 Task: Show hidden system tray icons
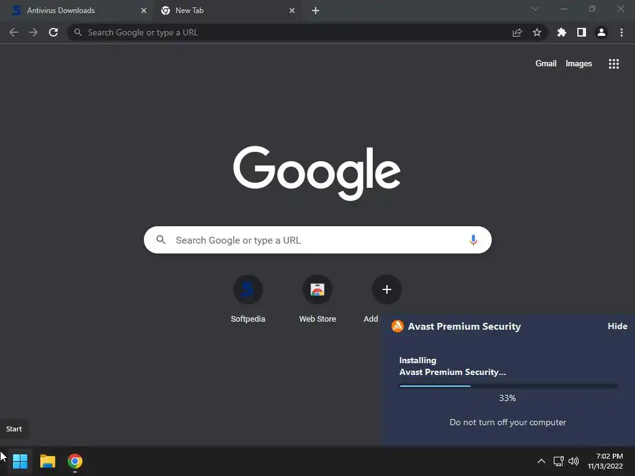pos(541,461)
